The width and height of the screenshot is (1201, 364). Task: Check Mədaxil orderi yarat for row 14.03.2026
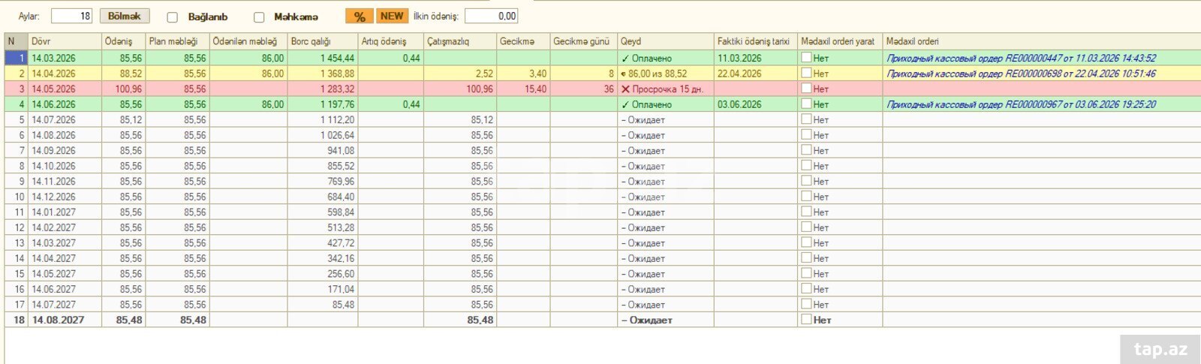pyautogui.click(x=805, y=57)
